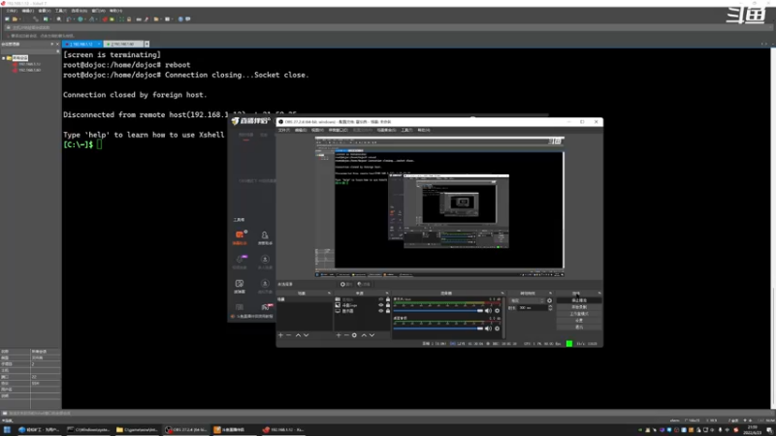This screenshot has height=436, width=776.
Task: Click the settings button in OBS controls
Action: 579,321
